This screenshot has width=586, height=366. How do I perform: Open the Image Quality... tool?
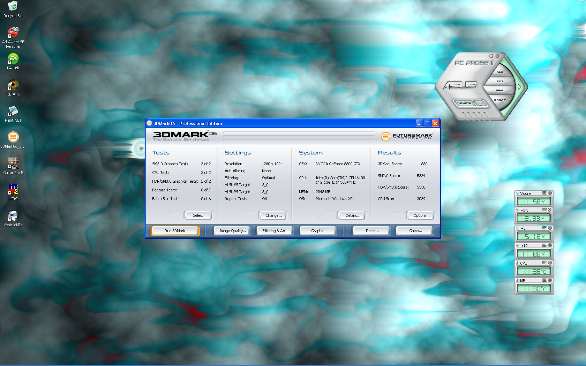[233, 231]
